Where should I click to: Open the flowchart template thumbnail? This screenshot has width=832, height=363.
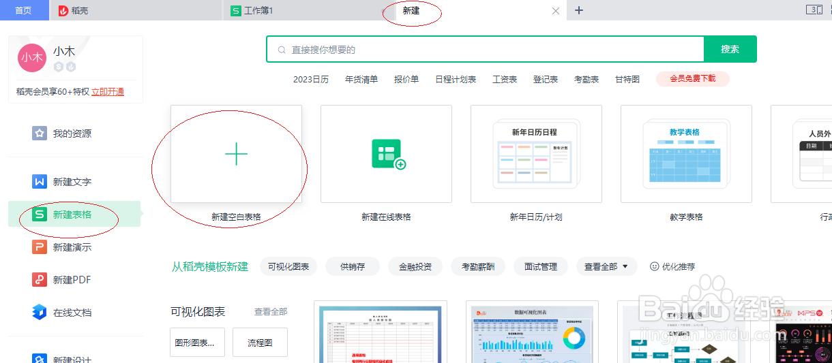(x=683, y=332)
